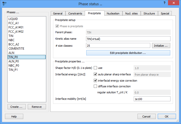Image resolution: width=181 pixels, height=124 pixels.
Task: Close the Phase status dialog
Action: pyautogui.click(x=173, y=3)
